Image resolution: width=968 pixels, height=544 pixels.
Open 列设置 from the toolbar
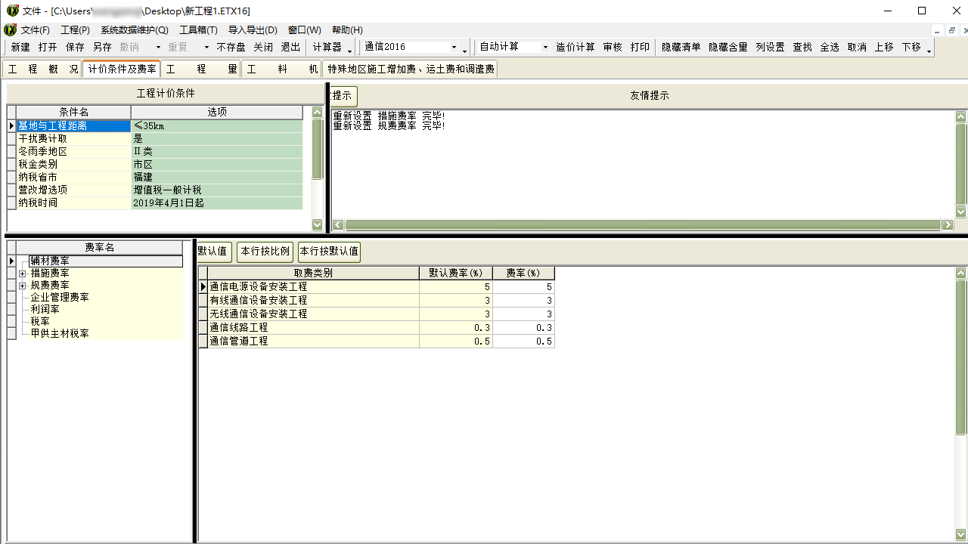pyautogui.click(x=770, y=47)
